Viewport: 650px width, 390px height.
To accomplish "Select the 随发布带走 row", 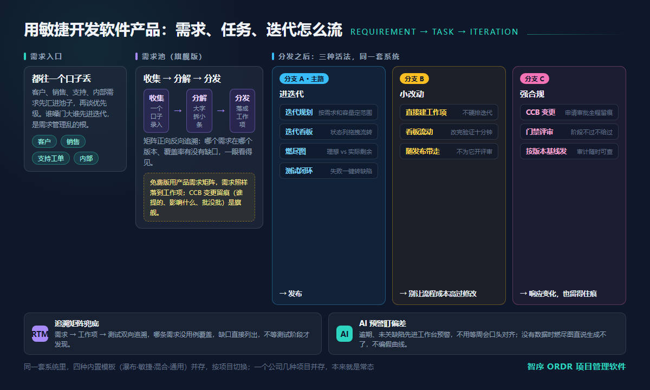I will pos(449,151).
